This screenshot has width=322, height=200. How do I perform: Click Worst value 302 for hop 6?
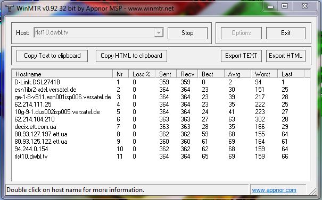(260, 119)
